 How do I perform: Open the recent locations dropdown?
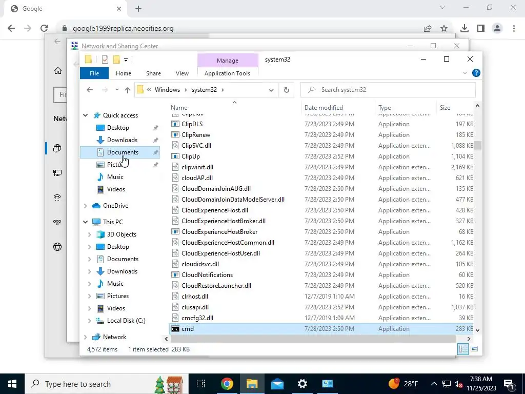(x=117, y=90)
